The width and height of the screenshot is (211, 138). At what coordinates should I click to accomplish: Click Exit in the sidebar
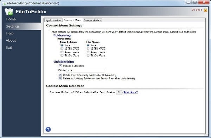[9, 47]
